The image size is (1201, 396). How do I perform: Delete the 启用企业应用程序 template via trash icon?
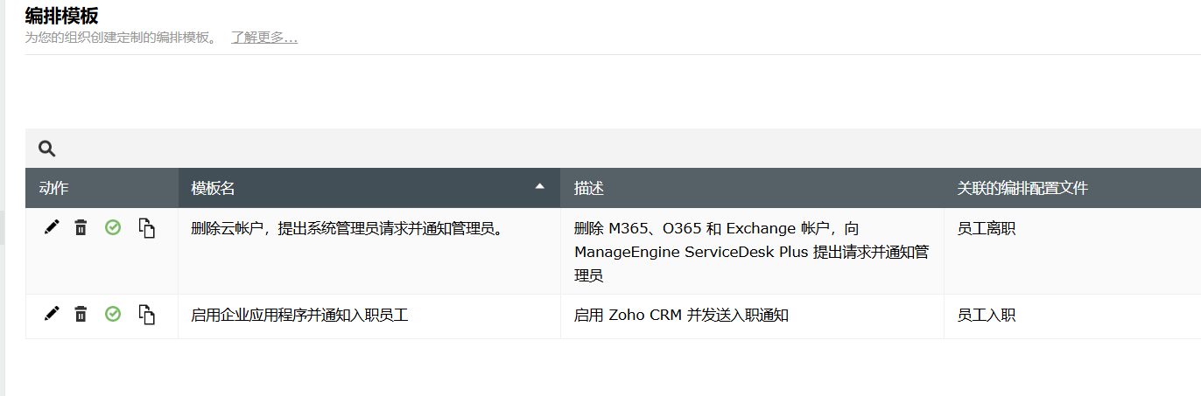point(81,314)
